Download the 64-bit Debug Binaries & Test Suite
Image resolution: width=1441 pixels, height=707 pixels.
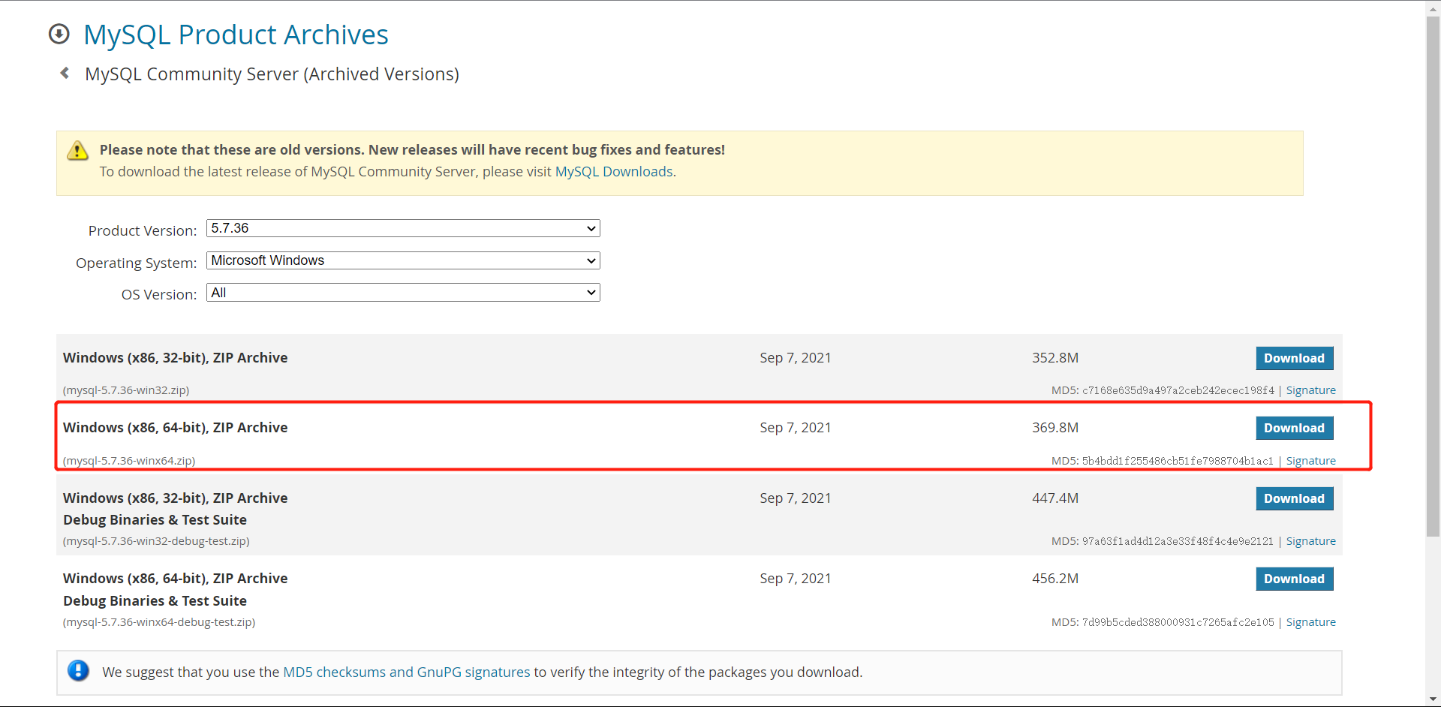[x=1294, y=579]
